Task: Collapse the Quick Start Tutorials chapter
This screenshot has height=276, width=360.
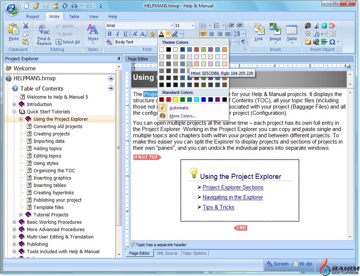Action: pyautogui.click(x=14, y=112)
